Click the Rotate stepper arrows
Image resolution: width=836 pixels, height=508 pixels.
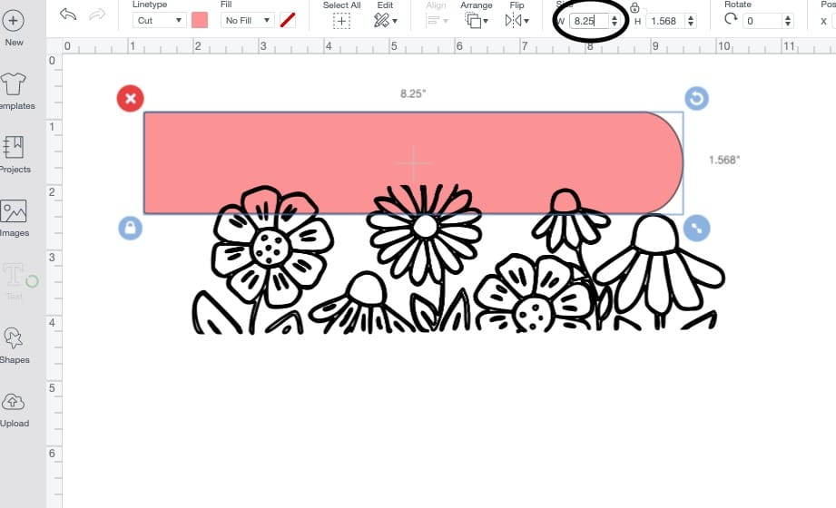(788, 22)
